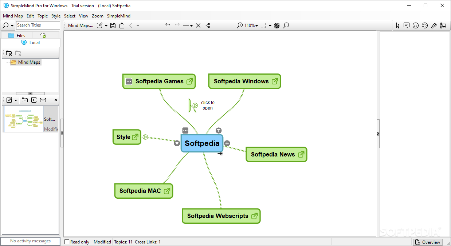
Task: Click the search in map magnifier icon
Action: click(x=286, y=25)
